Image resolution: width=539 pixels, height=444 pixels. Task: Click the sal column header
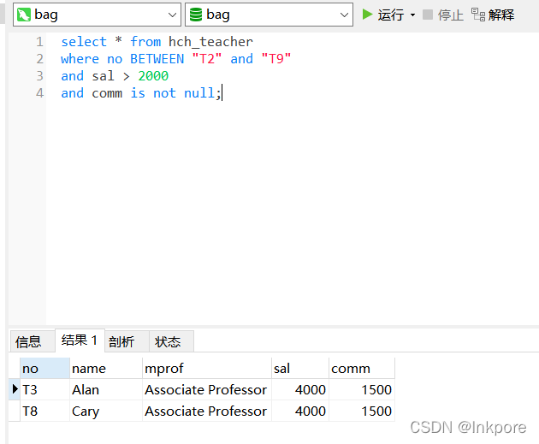pos(300,369)
